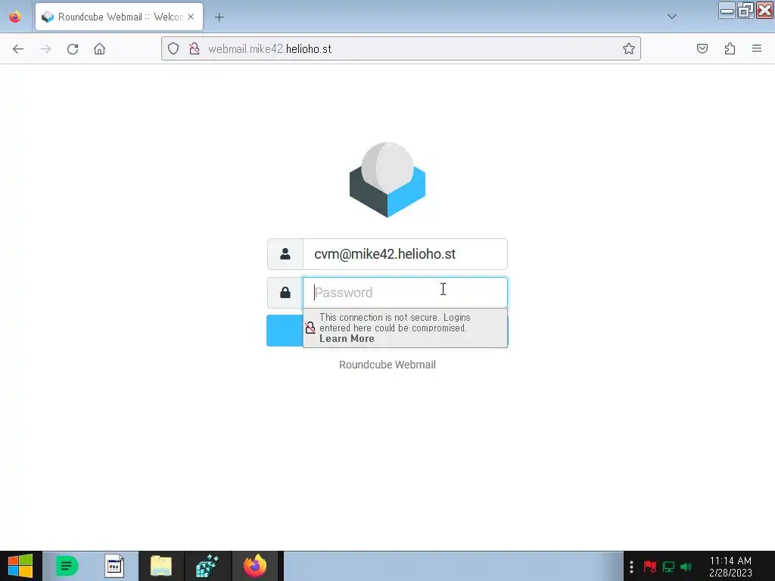Open the Windows Start menu
The width and height of the screenshot is (775, 581).
tap(20, 566)
